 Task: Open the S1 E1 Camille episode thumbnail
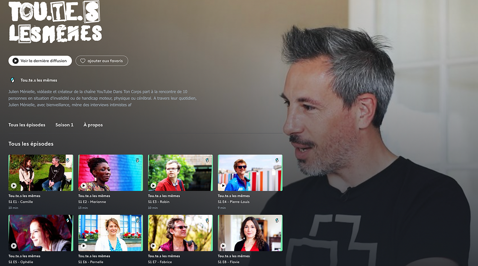(x=41, y=173)
